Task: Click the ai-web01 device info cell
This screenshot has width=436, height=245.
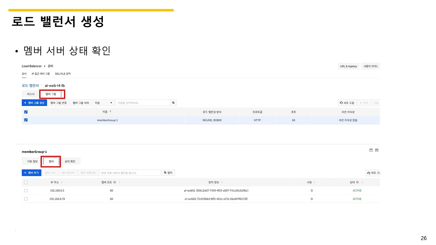Action: click(216, 191)
